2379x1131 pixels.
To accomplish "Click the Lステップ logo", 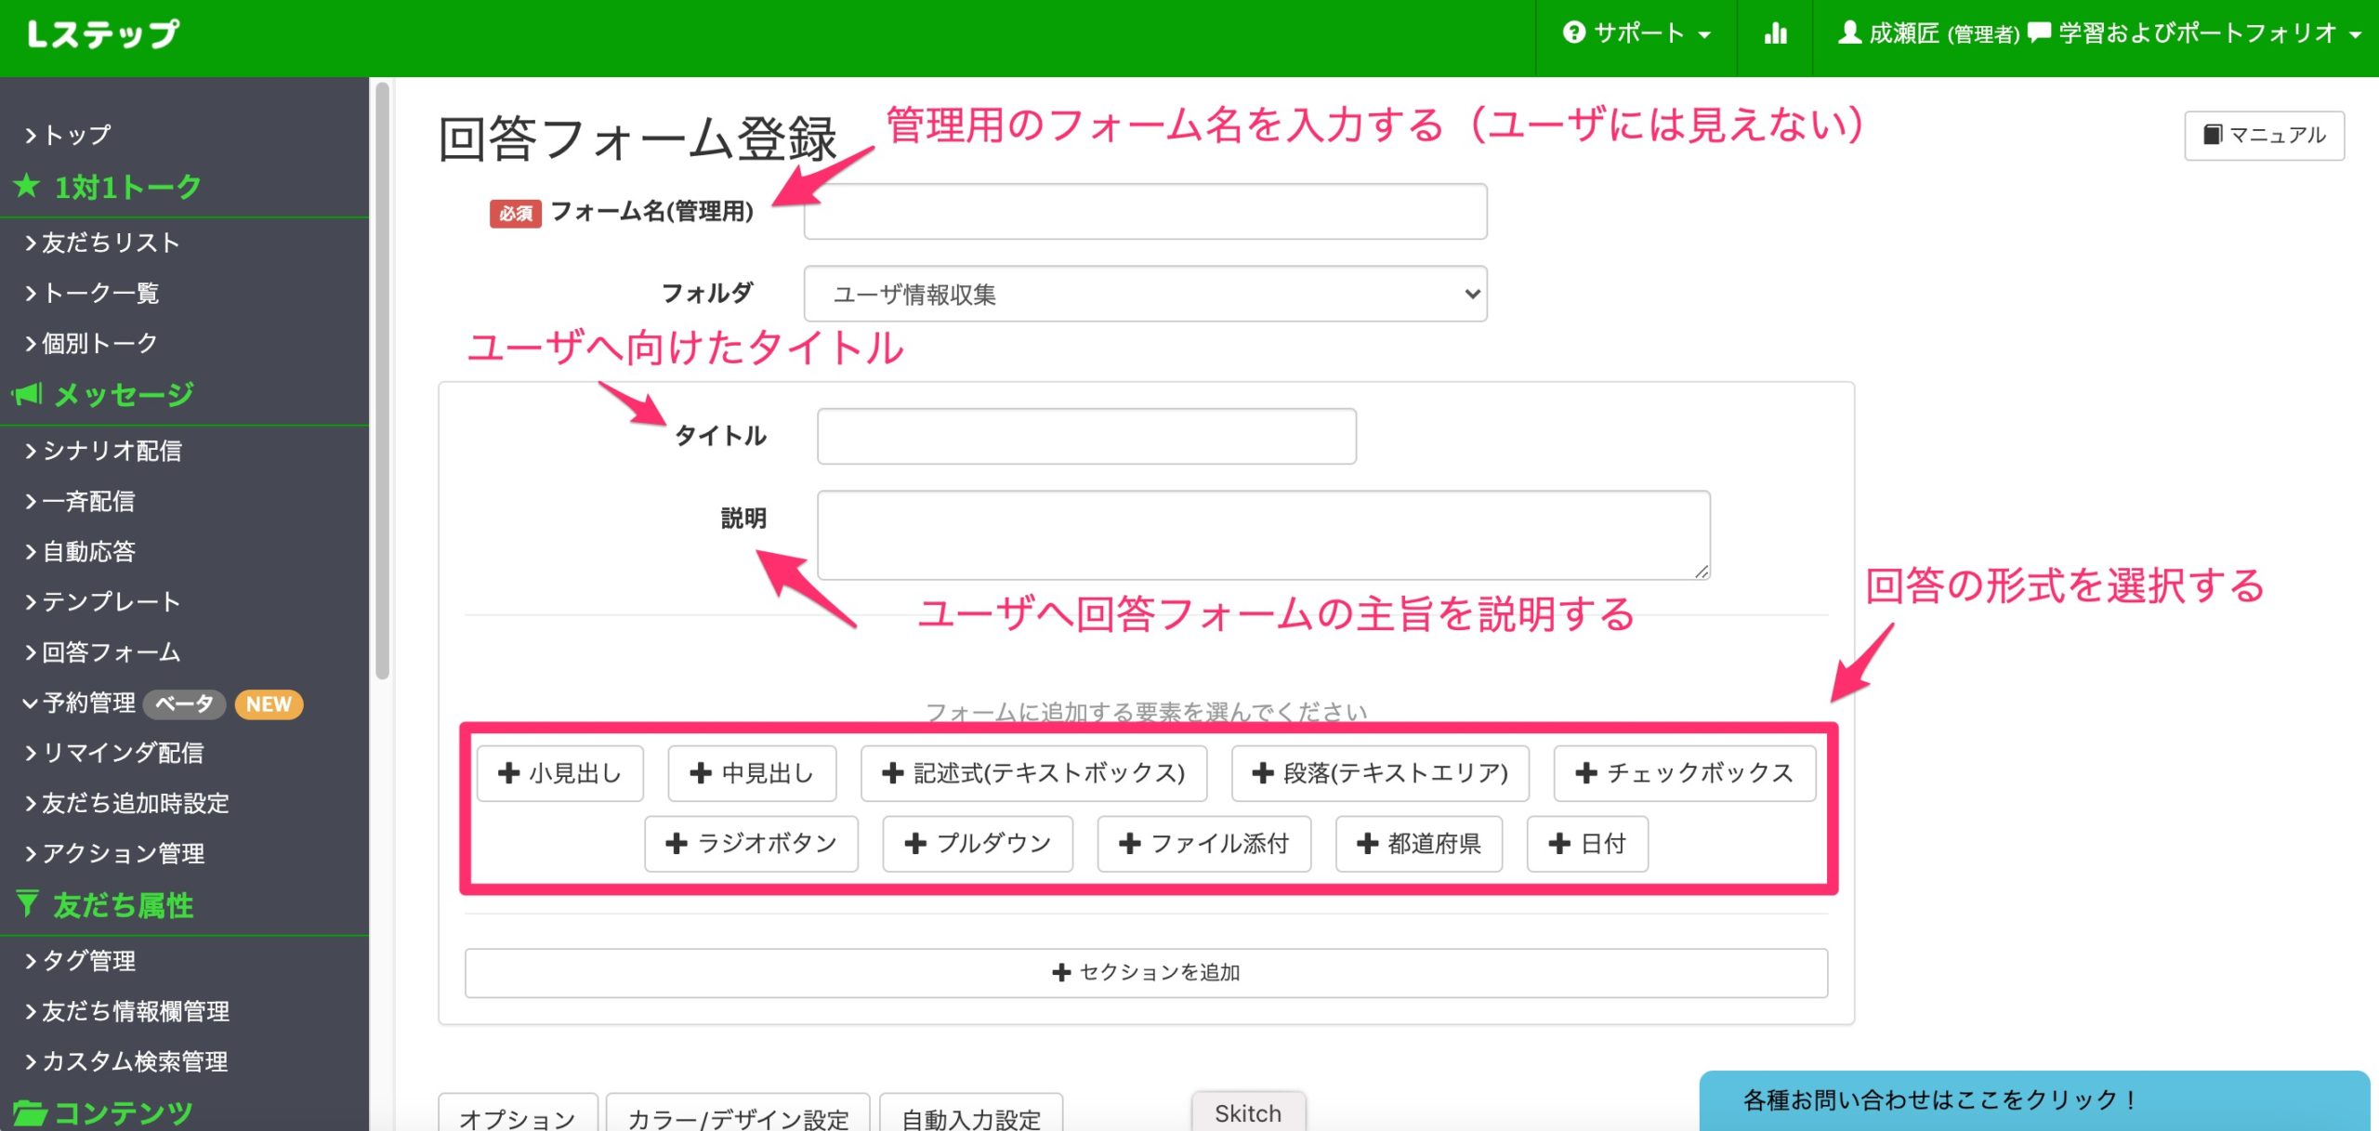I will click(x=103, y=34).
